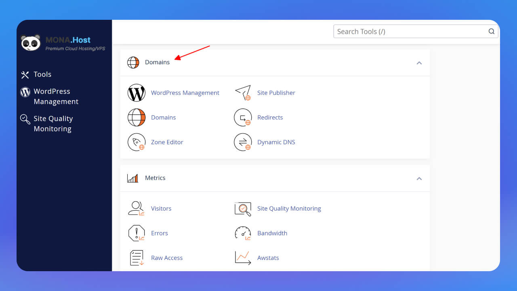Open the Bandwidth link
517x291 pixels.
coord(272,233)
